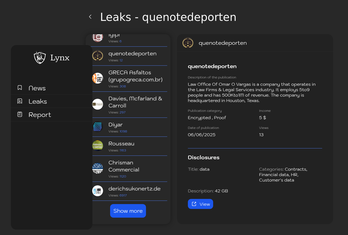Click the derichsukonertz.de logo avatar

click(98, 191)
